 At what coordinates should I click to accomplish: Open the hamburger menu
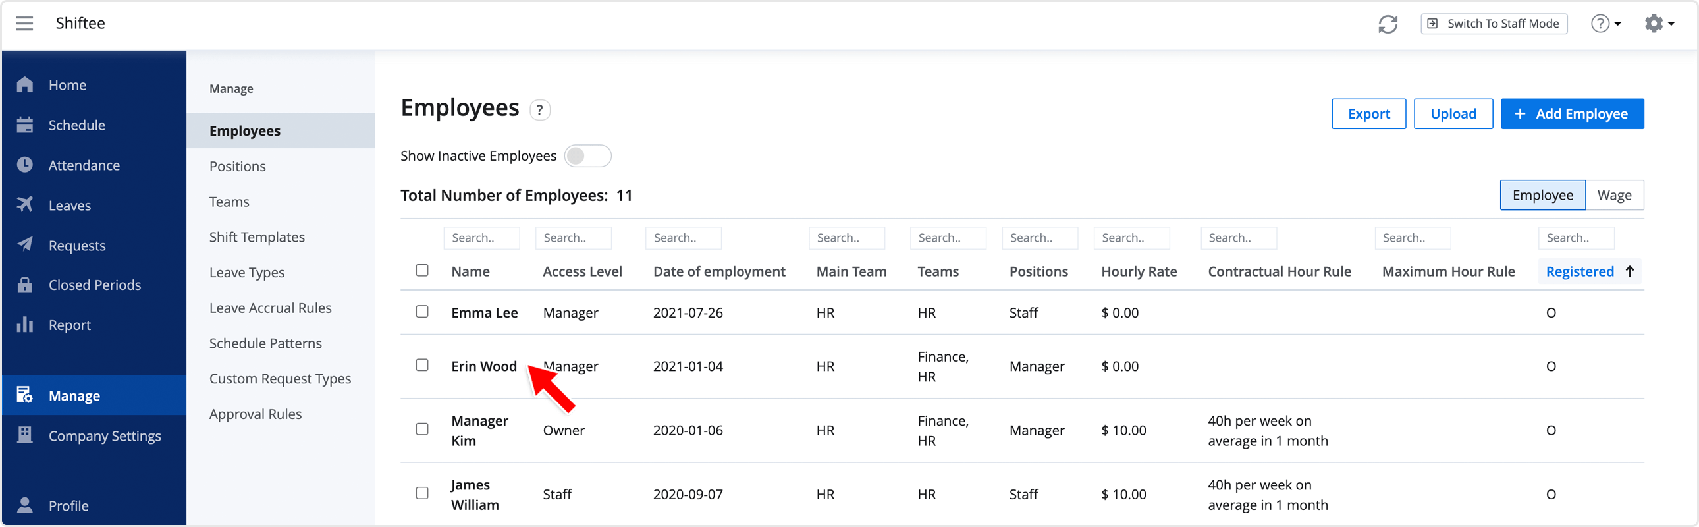coord(24,24)
